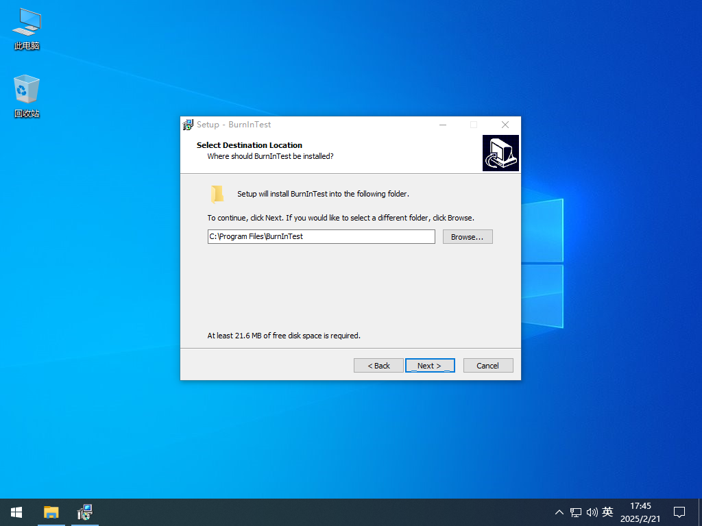Open the volume control speaker icon
The height and width of the screenshot is (526, 702).
(x=592, y=512)
